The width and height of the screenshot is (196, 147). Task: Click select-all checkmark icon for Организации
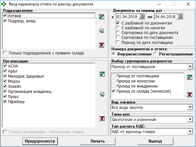coord(102,74)
